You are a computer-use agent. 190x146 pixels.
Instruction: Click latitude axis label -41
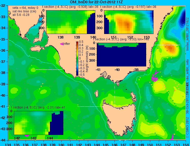3,106
